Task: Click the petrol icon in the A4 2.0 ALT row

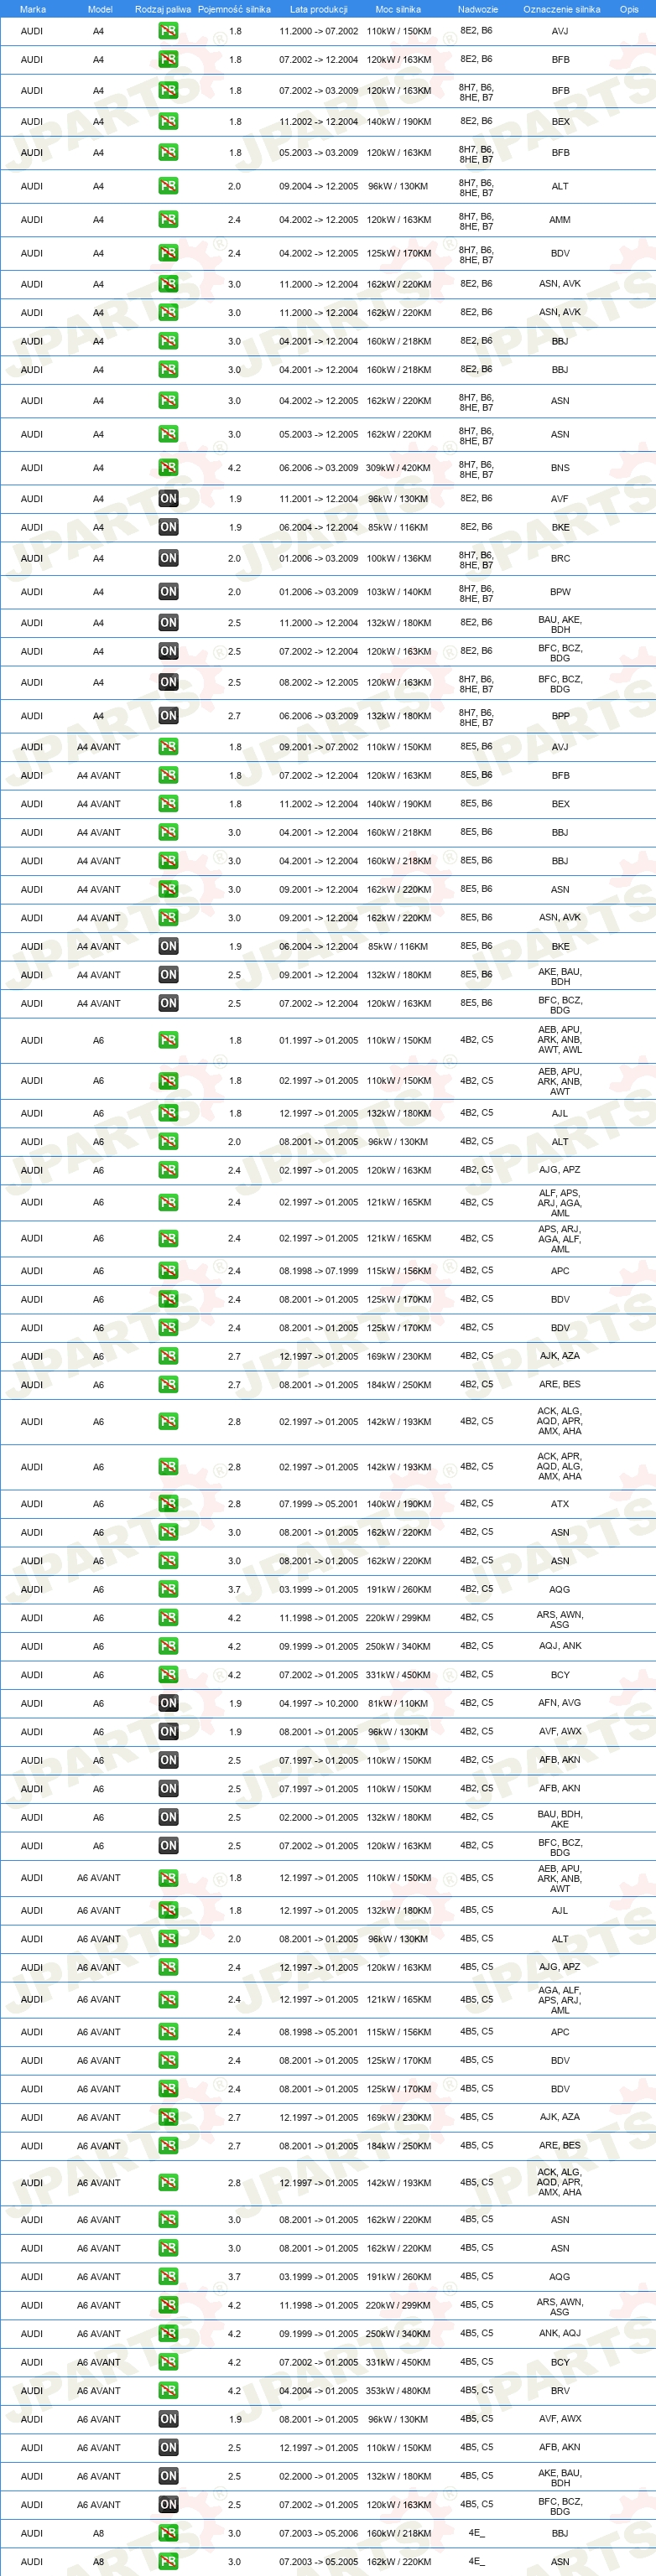Action: tap(168, 185)
